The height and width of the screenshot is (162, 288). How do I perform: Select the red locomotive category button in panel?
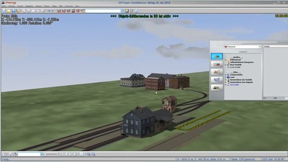217,64
